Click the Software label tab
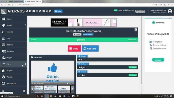The height and width of the screenshot is (98, 174). [x=83, y=64]
